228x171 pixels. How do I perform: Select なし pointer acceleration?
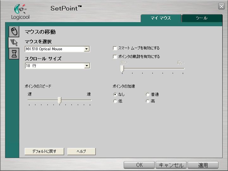pos(115,95)
